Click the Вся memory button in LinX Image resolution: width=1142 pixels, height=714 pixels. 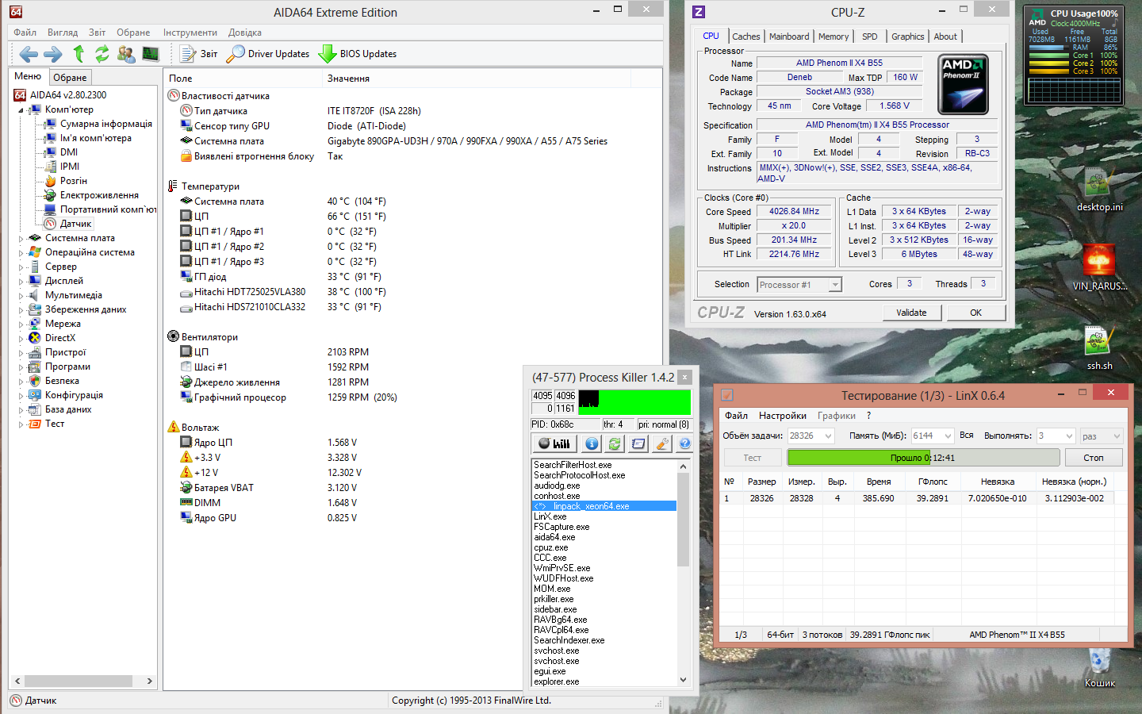pos(966,435)
